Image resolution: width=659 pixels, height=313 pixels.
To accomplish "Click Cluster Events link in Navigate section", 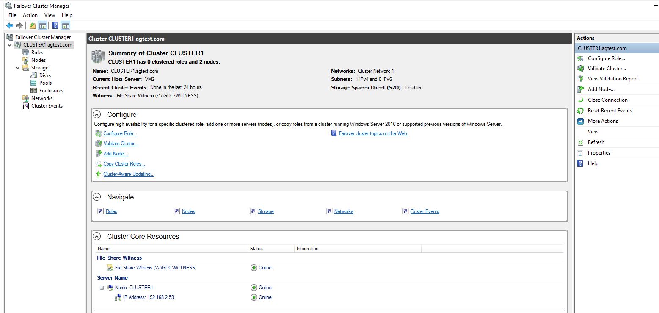I will [x=425, y=211].
